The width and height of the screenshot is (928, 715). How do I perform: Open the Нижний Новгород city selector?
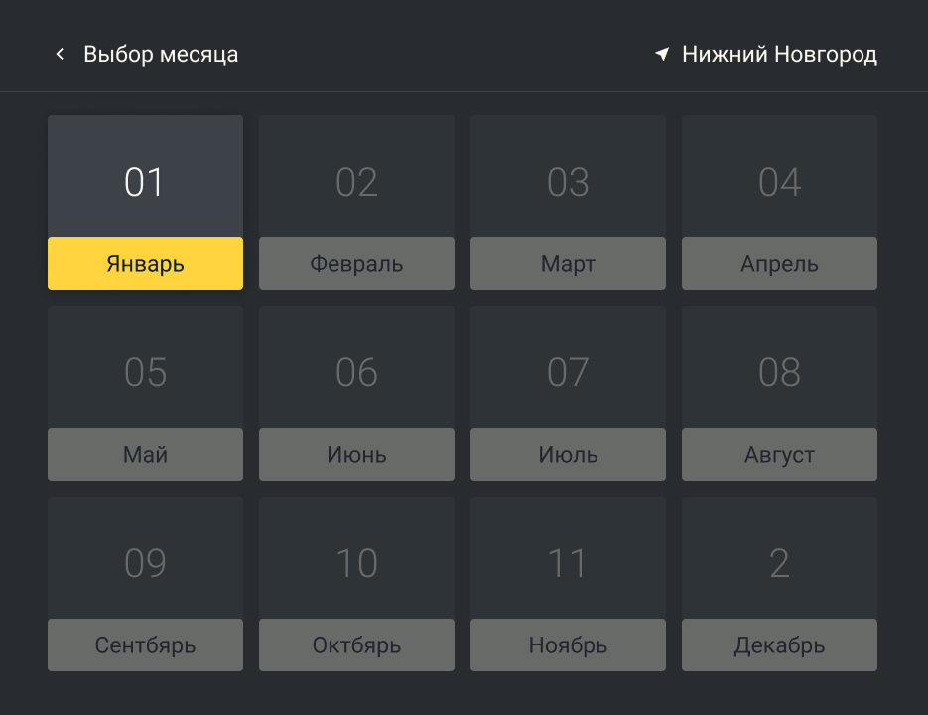coord(779,54)
